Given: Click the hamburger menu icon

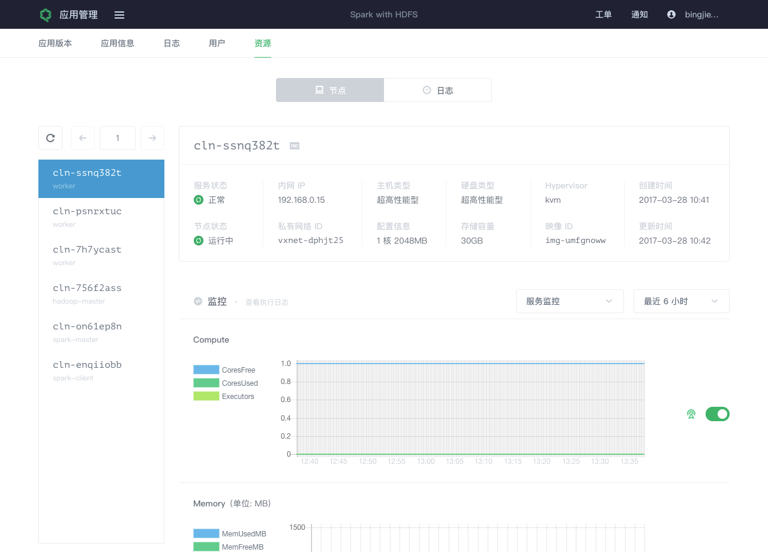Looking at the screenshot, I should pyautogui.click(x=119, y=15).
